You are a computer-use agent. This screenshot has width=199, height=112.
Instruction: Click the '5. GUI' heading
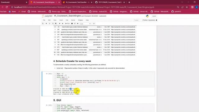[x=57, y=100]
